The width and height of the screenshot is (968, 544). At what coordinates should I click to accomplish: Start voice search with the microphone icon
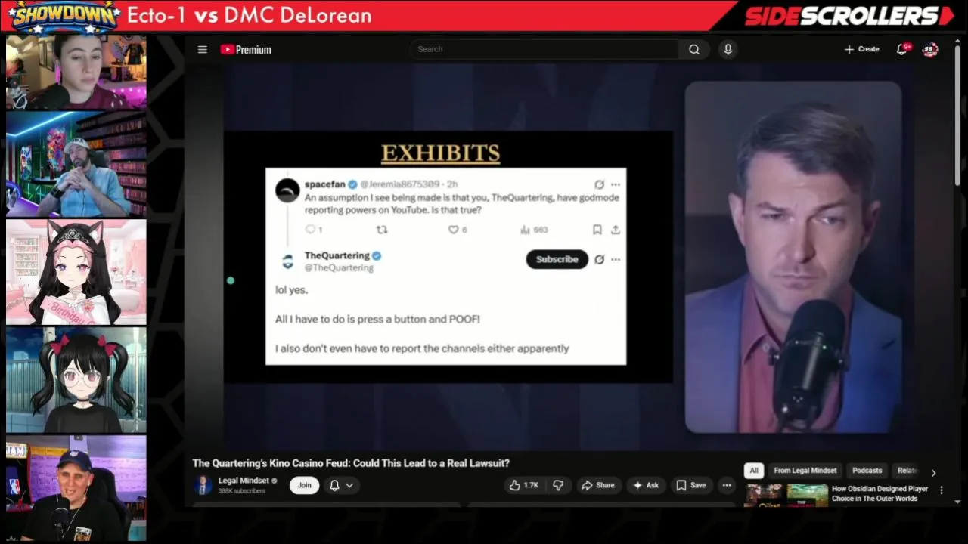click(728, 49)
